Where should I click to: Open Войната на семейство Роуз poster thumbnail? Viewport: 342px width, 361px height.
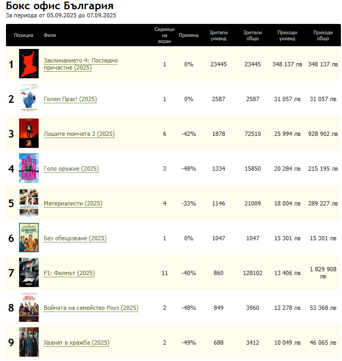pyautogui.click(x=29, y=308)
